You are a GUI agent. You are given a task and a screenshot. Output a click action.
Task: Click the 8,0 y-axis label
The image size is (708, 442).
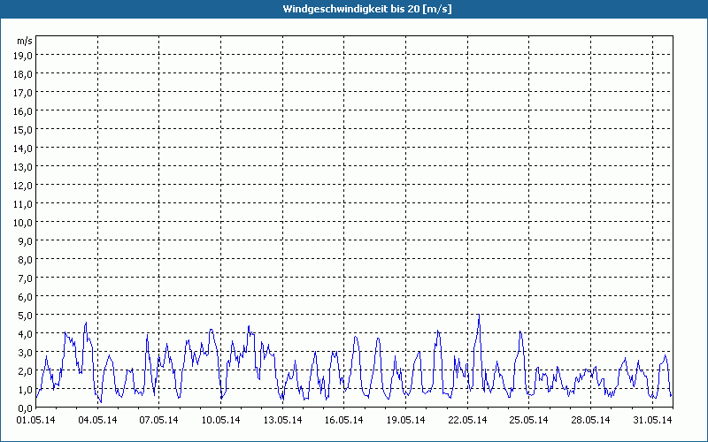tap(25, 260)
